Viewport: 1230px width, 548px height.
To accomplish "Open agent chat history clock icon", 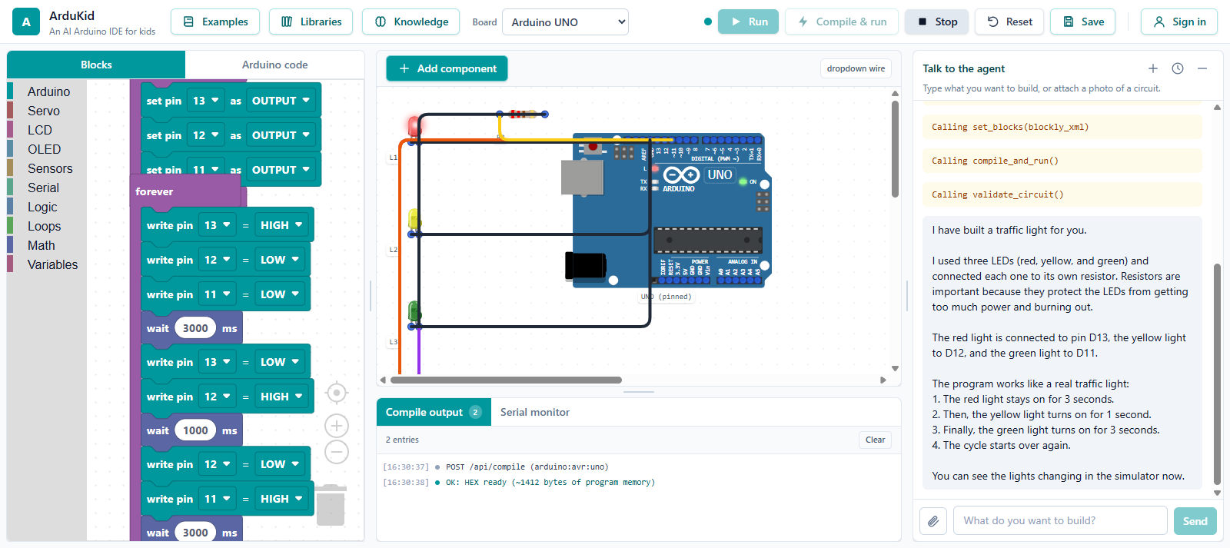I will pos(1178,68).
